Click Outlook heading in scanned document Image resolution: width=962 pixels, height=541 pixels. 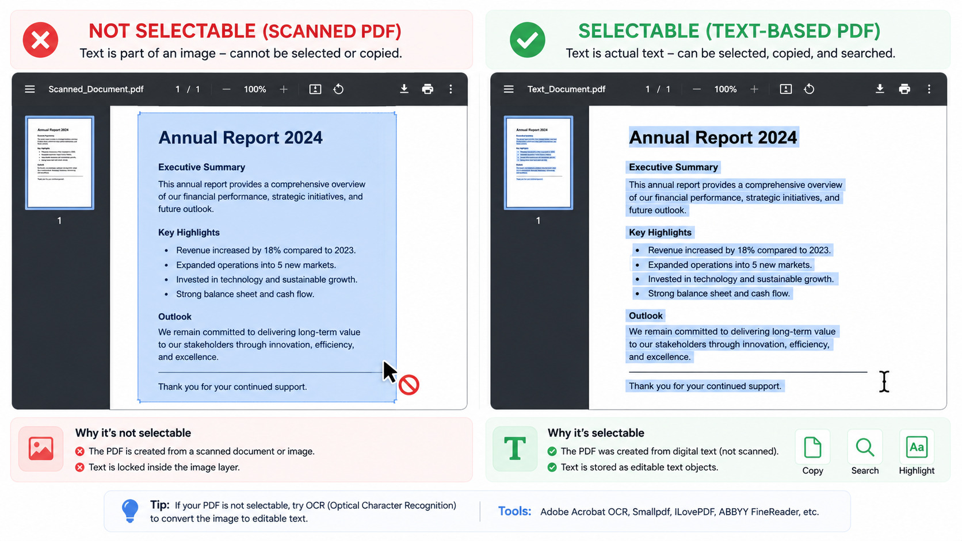pos(175,317)
